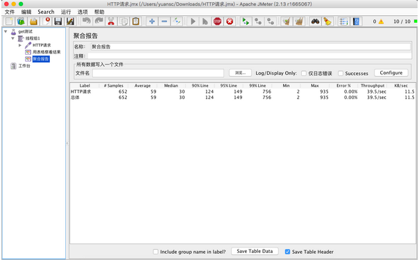This screenshot has height=260, width=419.
Task: Click the Save test plan floppy icon
Action: 58,21
